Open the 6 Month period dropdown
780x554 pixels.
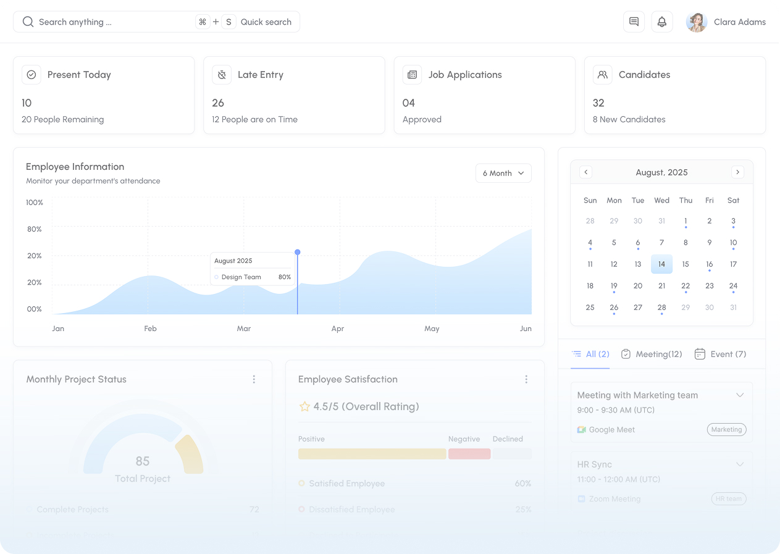pyautogui.click(x=503, y=173)
